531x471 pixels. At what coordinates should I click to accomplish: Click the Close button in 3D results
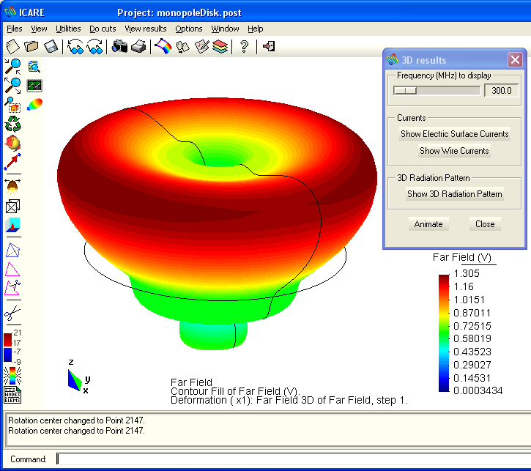click(x=485, y=224)
